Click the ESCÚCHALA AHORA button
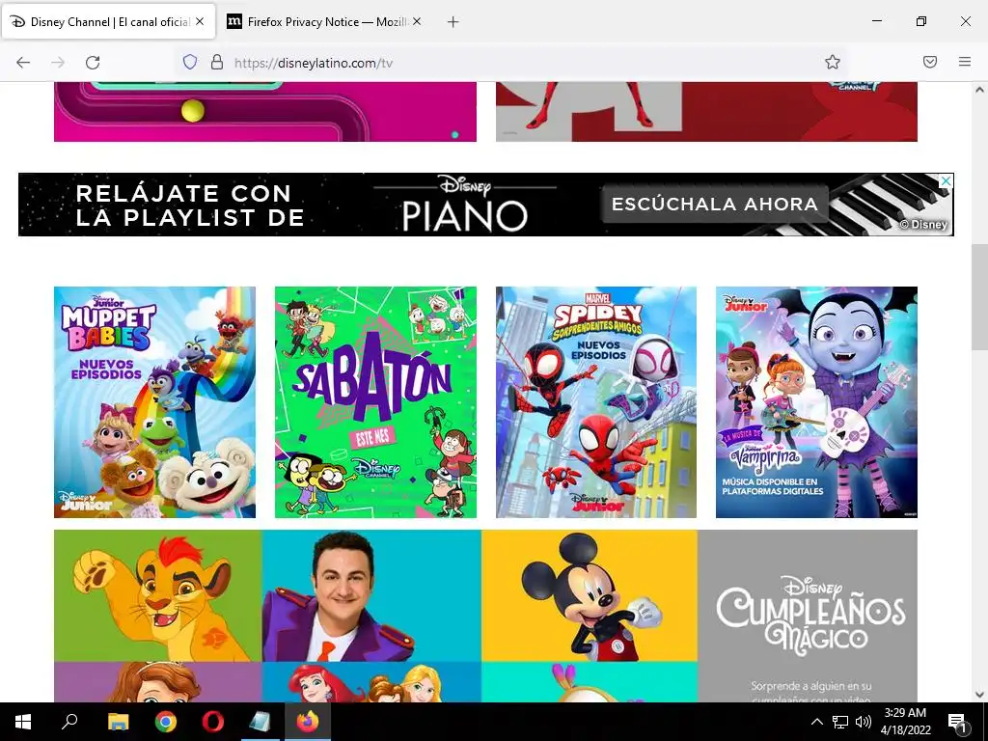Screen dimensions: 988x741 coord(715,205)
